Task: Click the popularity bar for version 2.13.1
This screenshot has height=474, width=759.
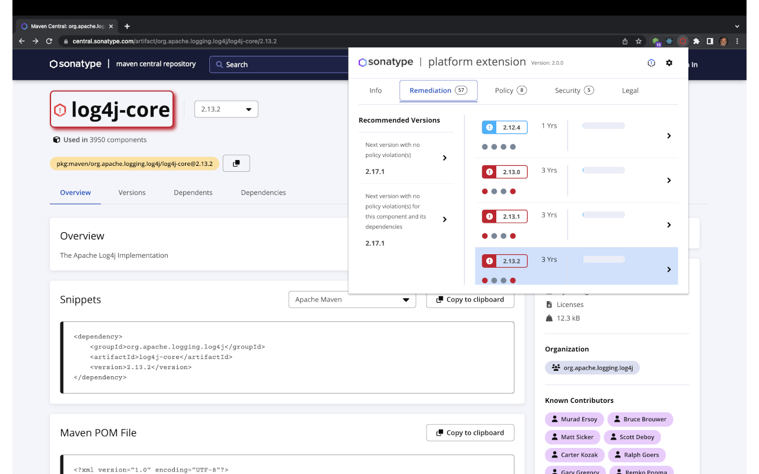Action: click(604, 214)
